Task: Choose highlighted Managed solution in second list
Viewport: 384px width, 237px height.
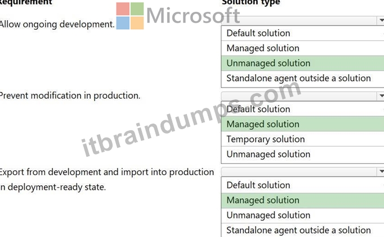Action: (x=303, y=124)
